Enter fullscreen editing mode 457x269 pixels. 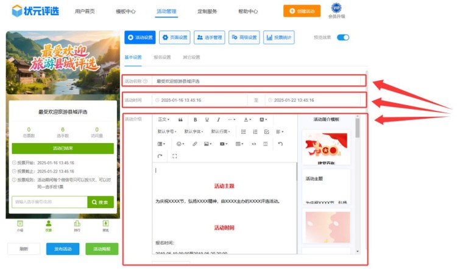(175, 156)
